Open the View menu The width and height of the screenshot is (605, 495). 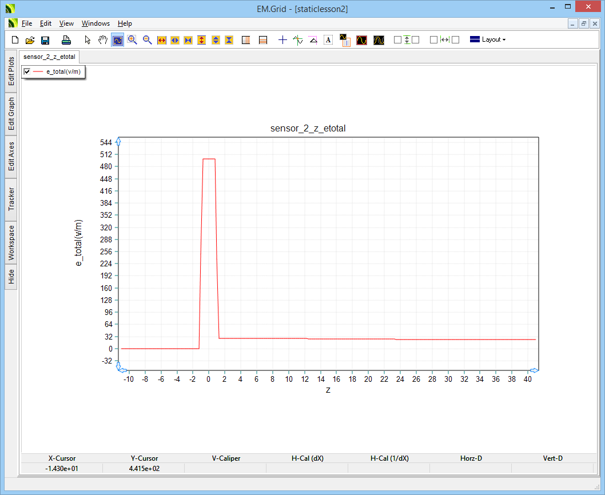coord(66,23)
